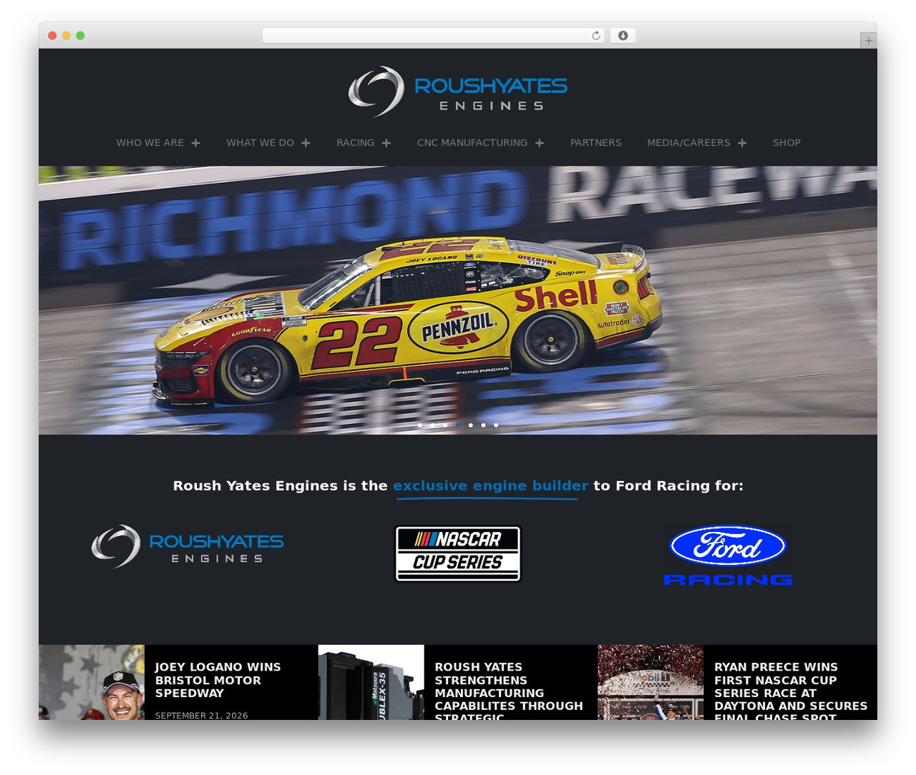The image size is (916, 775).
Task: Click the yellow minimize window button
Action: 67,36
